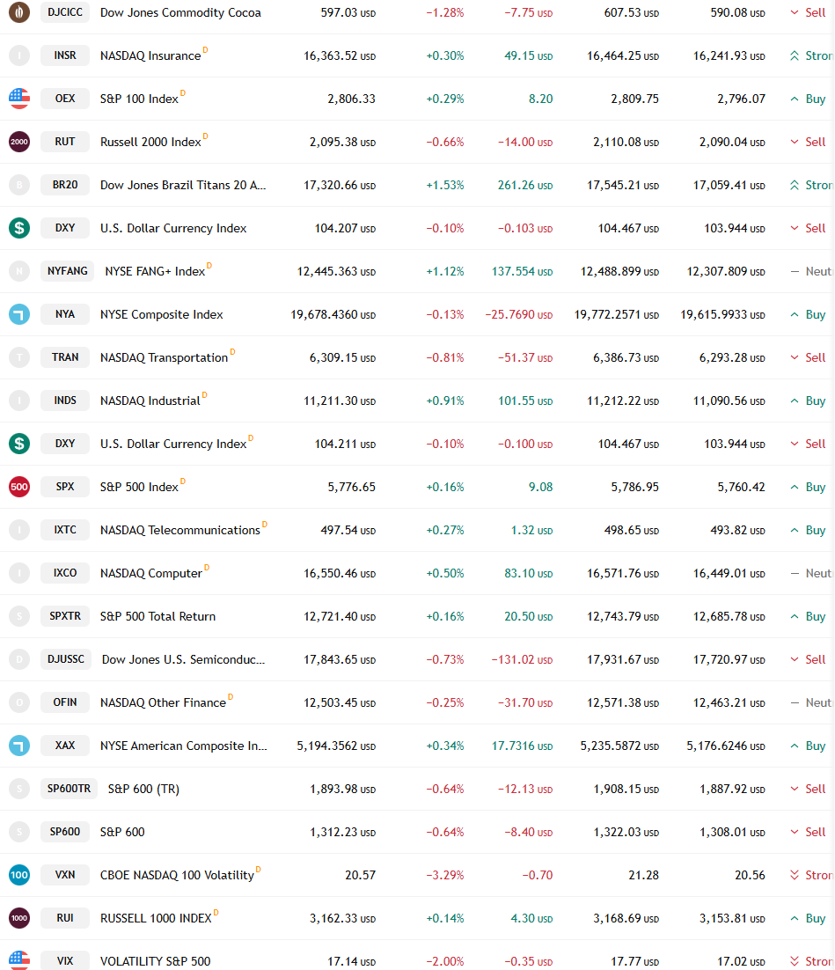The width and height of the screenshot is (835, 970).
Task: Open the NASDAQ Insurance index name
Action: coord(150,55)
